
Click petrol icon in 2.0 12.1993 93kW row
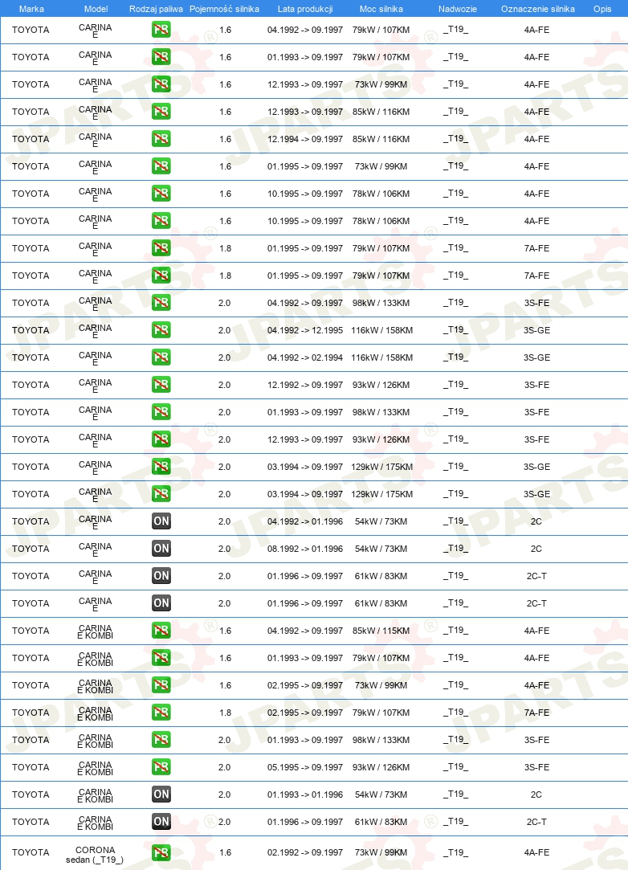tap(161, 439)
